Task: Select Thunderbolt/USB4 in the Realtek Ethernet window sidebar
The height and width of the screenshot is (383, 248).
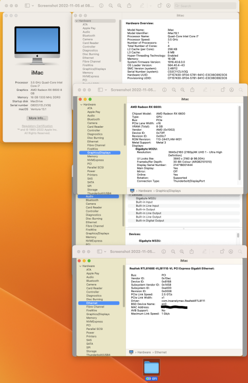Action: point(98,355)
